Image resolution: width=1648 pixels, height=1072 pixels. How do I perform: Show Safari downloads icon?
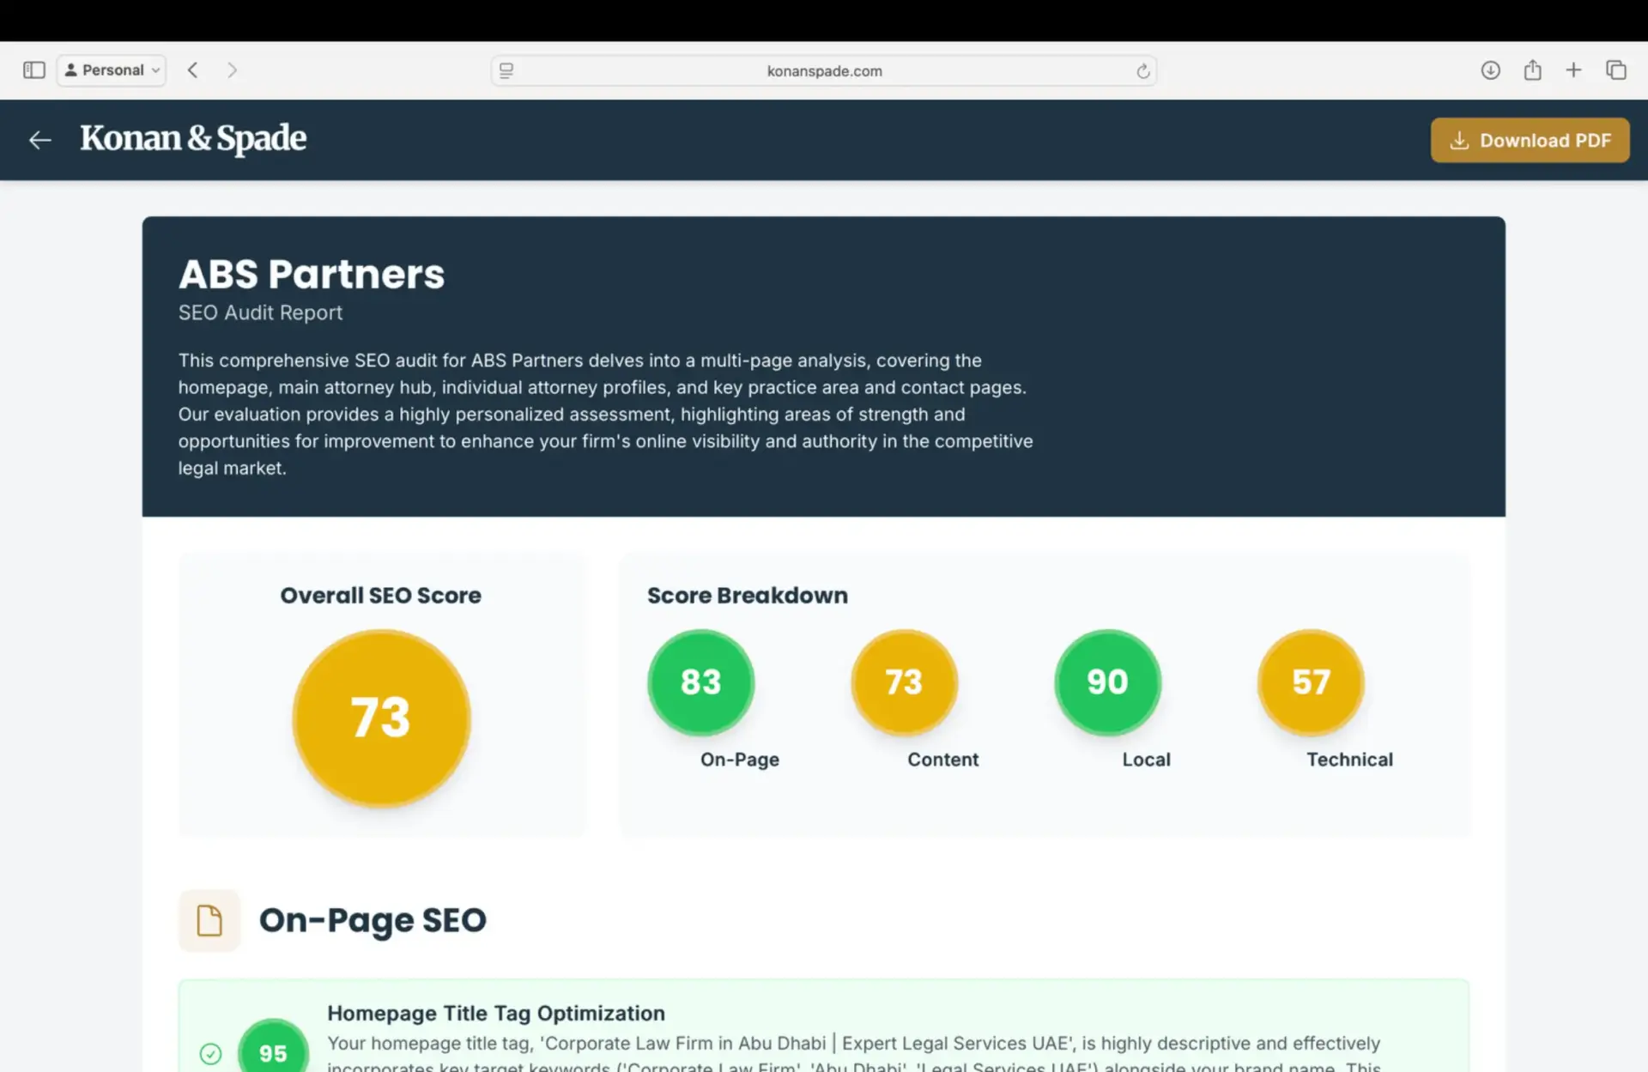[x=1490, y=70]
